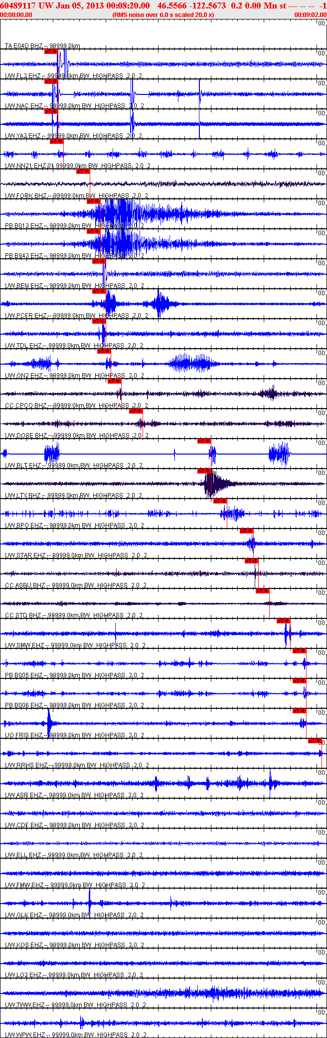Select the UO FRIS EHZ station label

click(x=24, y=735)
